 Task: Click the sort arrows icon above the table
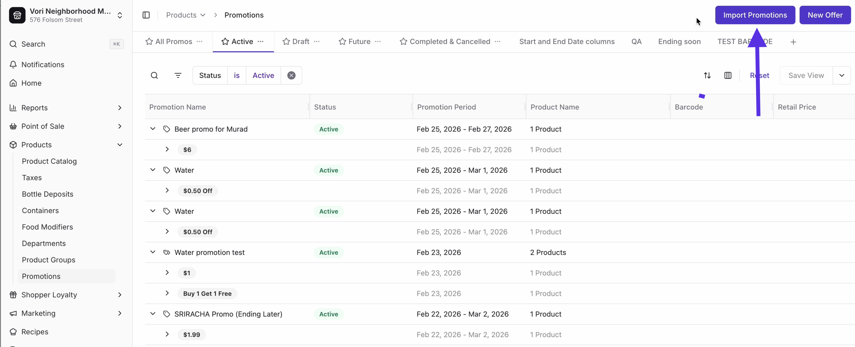point(707,75)
